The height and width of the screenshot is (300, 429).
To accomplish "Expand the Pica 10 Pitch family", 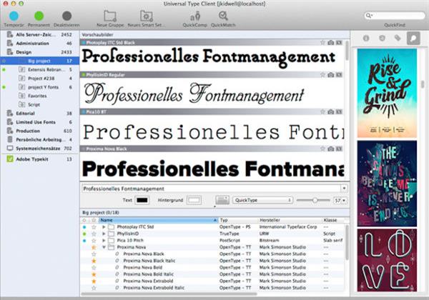I will 104,241.
